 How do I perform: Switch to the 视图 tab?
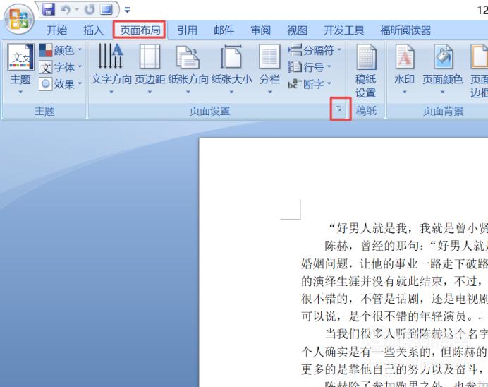tap(297, 30)
